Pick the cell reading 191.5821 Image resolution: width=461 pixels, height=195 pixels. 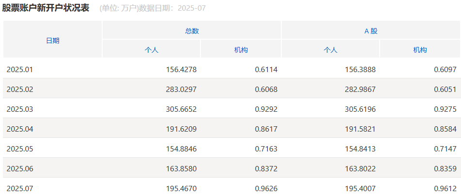pyautogui.click(x=360, y=129)
